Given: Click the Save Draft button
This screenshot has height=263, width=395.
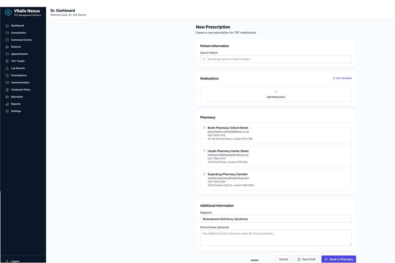Looking at the screenshot, I should point(306,259).
